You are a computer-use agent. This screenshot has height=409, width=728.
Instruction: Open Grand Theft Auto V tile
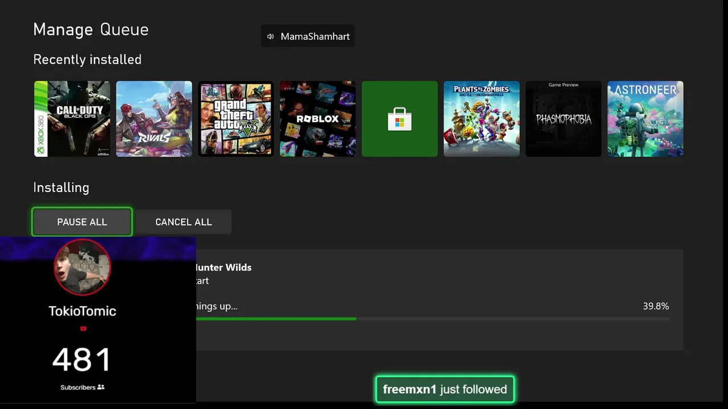(236, 119)
